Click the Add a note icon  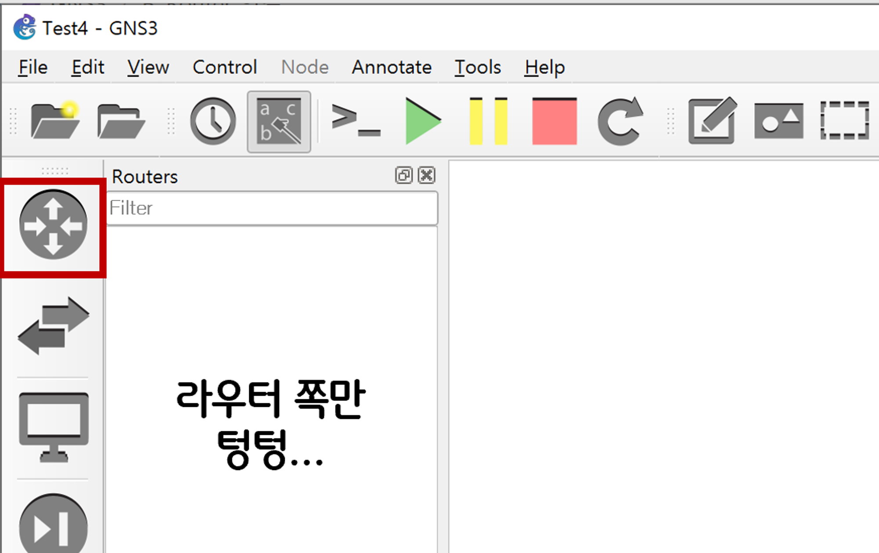pos(713,120)
